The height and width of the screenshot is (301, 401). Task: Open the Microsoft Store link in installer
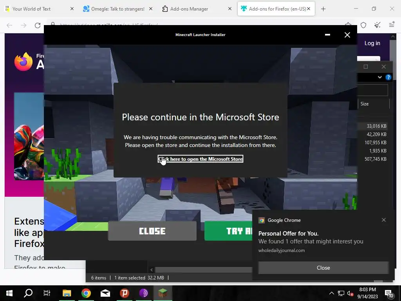tap(200, 159)
